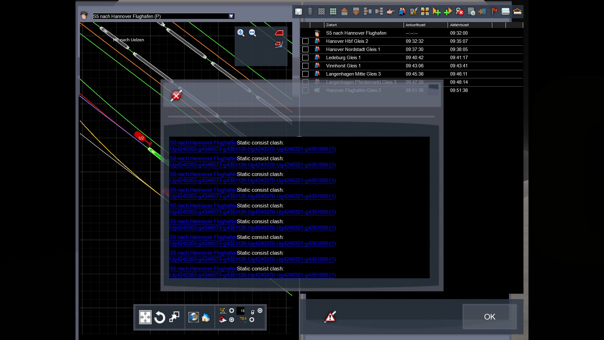Open first S5 nach Hannover Flughafen link
Image resolution: width=604 pixels, height=340 pixels.
(203, 143)
